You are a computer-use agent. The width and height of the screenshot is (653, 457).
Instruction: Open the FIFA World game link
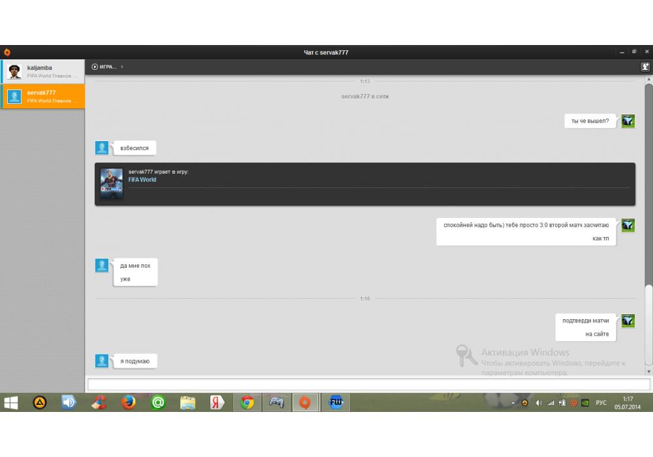click(x=142, y=180)
